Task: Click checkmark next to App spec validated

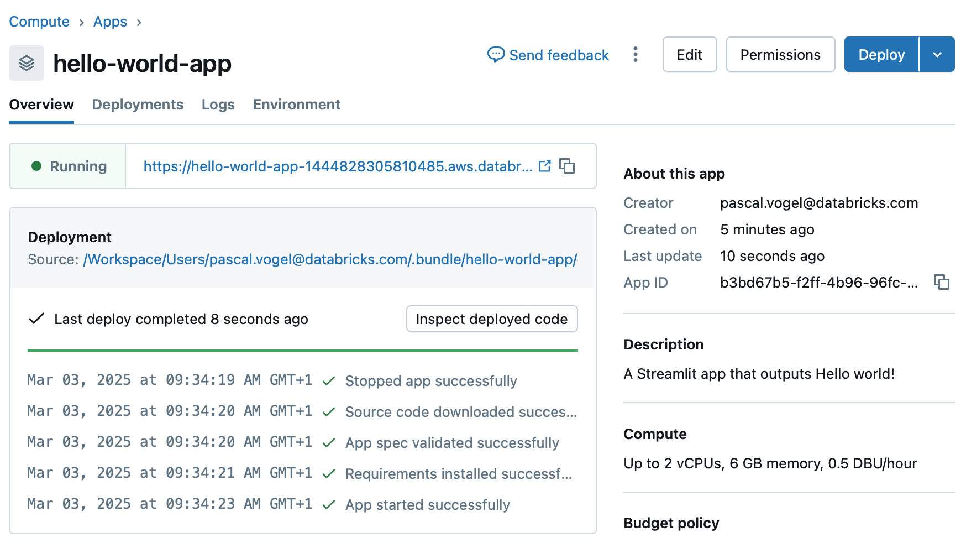Action: (329, 443)
